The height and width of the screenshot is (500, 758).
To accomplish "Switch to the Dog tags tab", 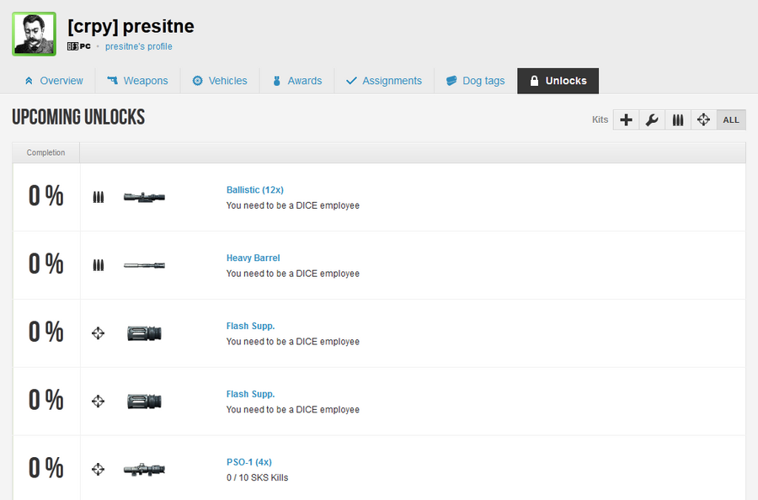I will coord(476,81).
